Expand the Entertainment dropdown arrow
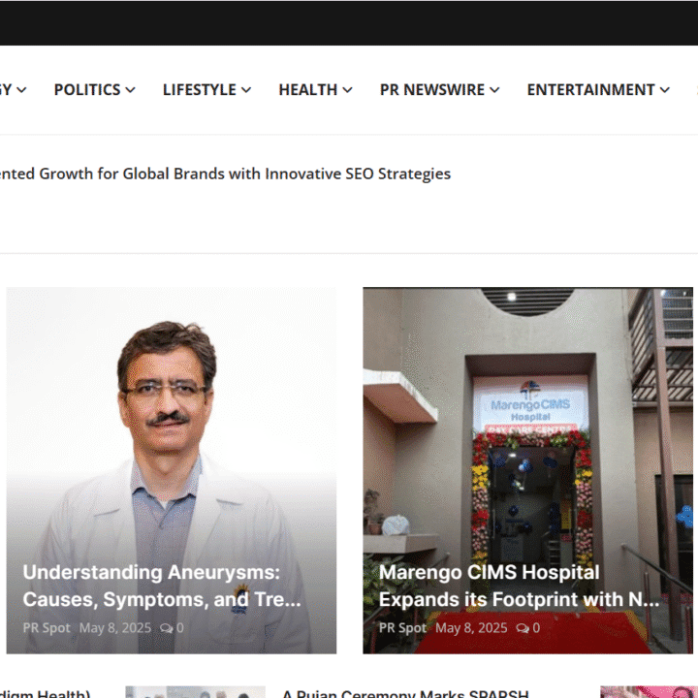The image size is (698, 698). tap(665, 90)
